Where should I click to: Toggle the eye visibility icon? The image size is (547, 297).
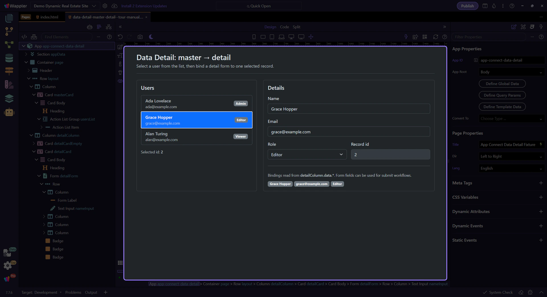coord(120,81)
